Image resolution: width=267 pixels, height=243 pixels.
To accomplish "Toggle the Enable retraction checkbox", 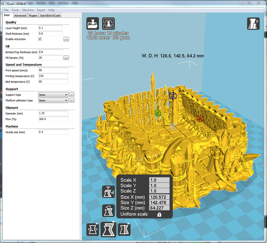I will (x=40, y=39).
